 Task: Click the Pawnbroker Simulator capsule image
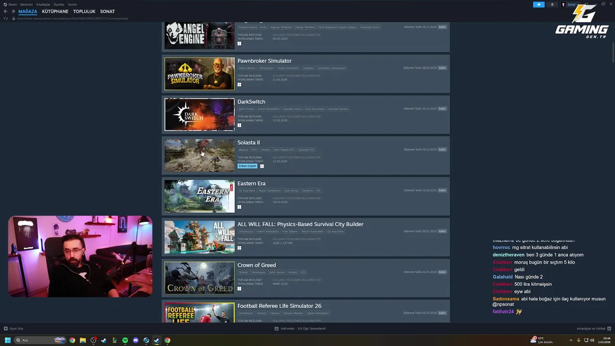pos(199,74)
